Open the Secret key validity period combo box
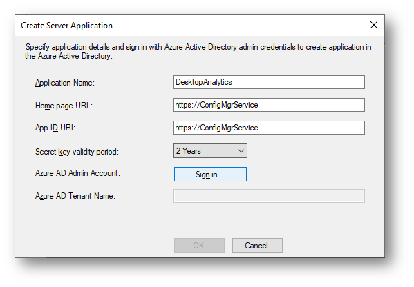 point(210,151)
